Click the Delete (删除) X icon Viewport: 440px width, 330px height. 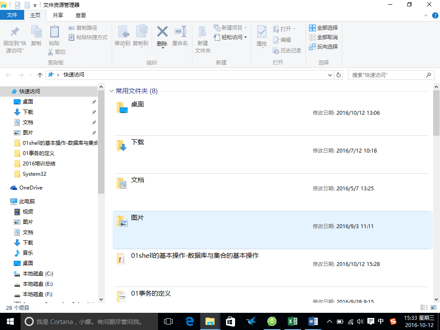point(162,31)
